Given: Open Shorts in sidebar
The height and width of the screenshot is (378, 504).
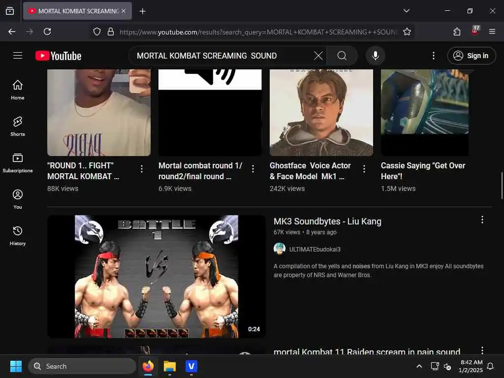Looking at the screenshot, I should coord(18,126).
